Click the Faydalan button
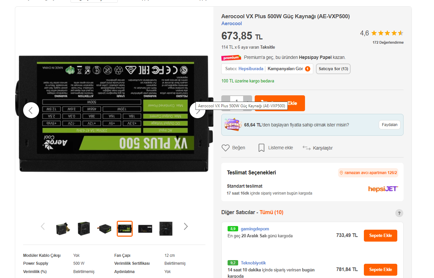Image resolution: width=434 pixels, height=278 pixels. (x=390, y=125)
